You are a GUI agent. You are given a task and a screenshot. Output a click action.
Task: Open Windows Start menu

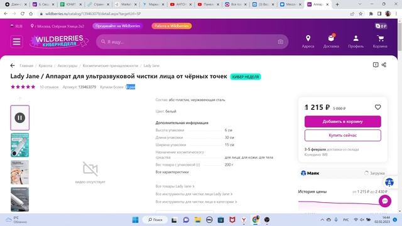click(x=136, y=220)
